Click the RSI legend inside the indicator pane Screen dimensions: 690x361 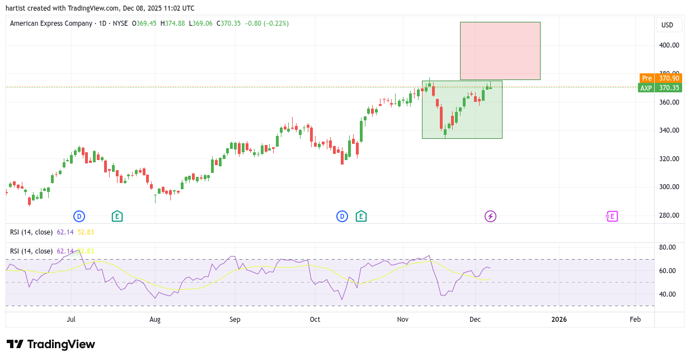31,251
